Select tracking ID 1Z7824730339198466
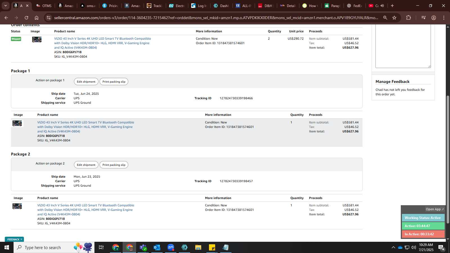Screen dimensions: 450x253 pos(236,98)
